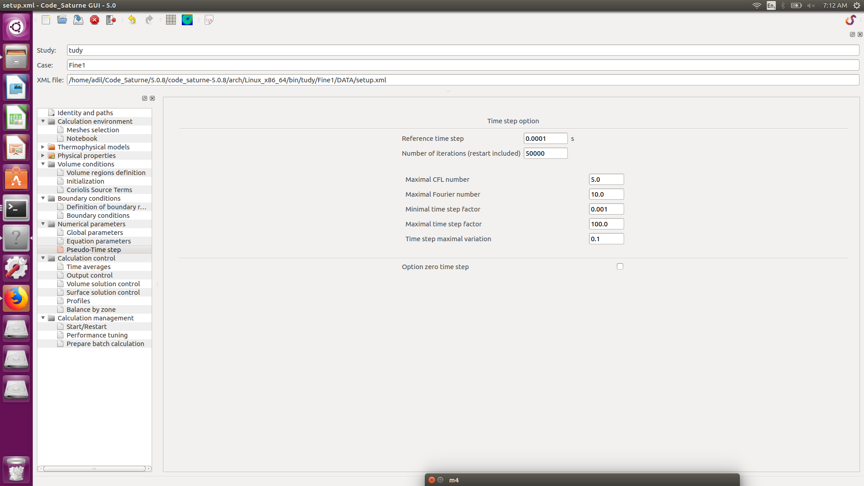This screenshot has width=864, height=486.
Task: Open an existing file via folder icon
Action: pyautogui.click(x=62, y=20)
